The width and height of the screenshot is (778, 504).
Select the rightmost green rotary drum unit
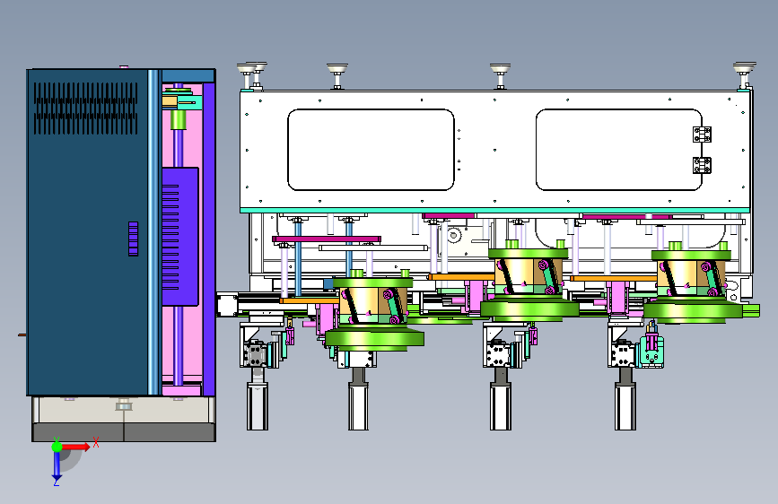[693, 282]
